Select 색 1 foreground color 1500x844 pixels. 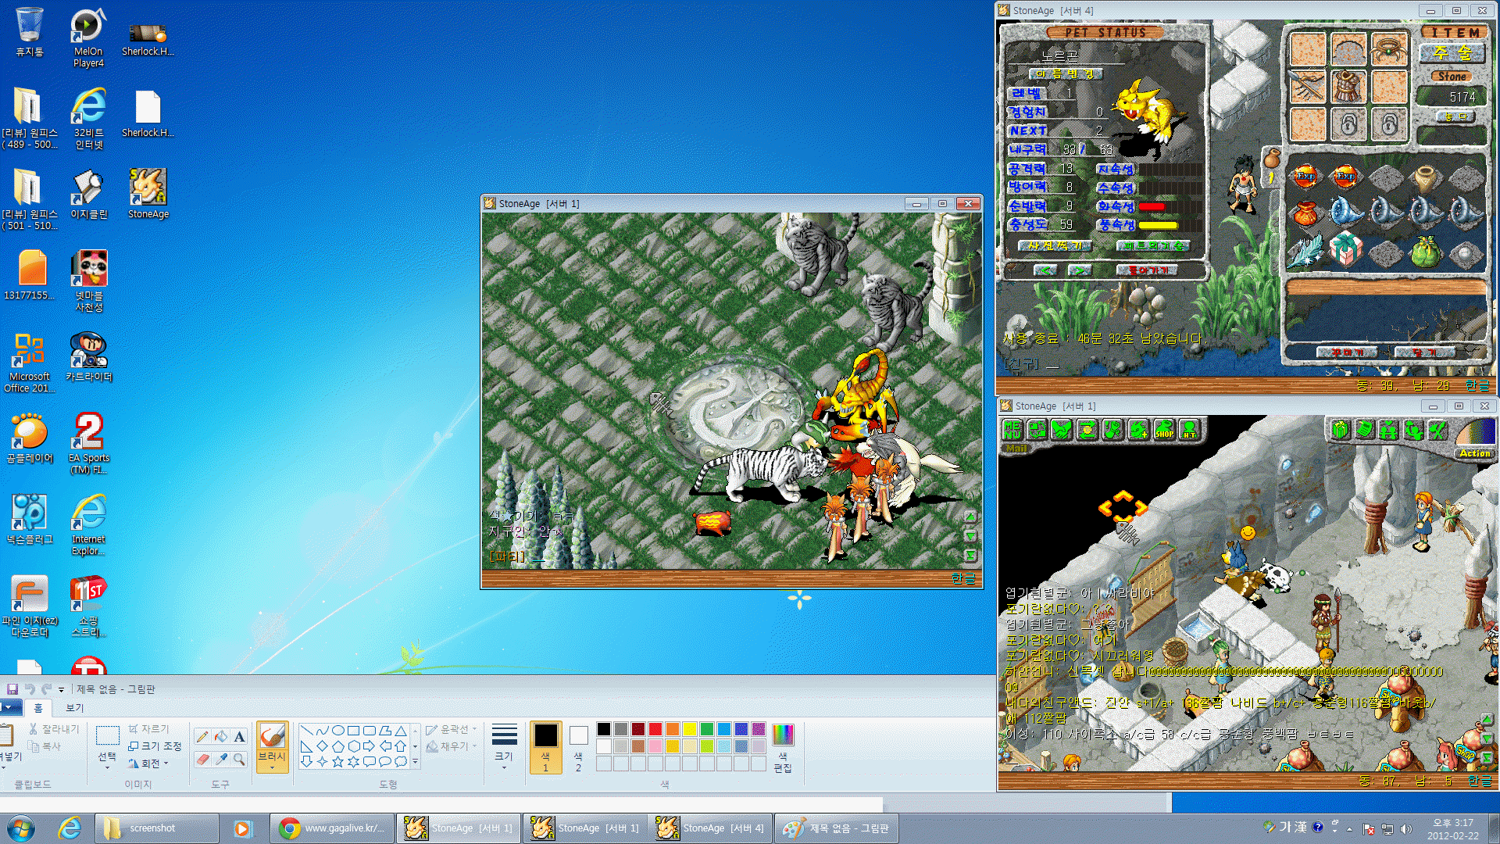point(545,747)
